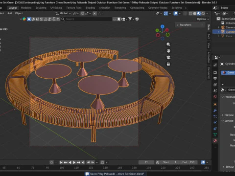The height and width of the screenshot is (176, 235).
Task: Open the Physics properties tab
Action: (215, 123)
